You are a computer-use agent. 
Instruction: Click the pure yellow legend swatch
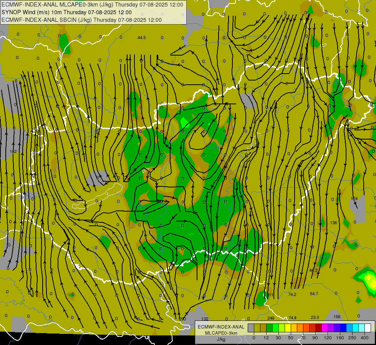tap(288, 328)
